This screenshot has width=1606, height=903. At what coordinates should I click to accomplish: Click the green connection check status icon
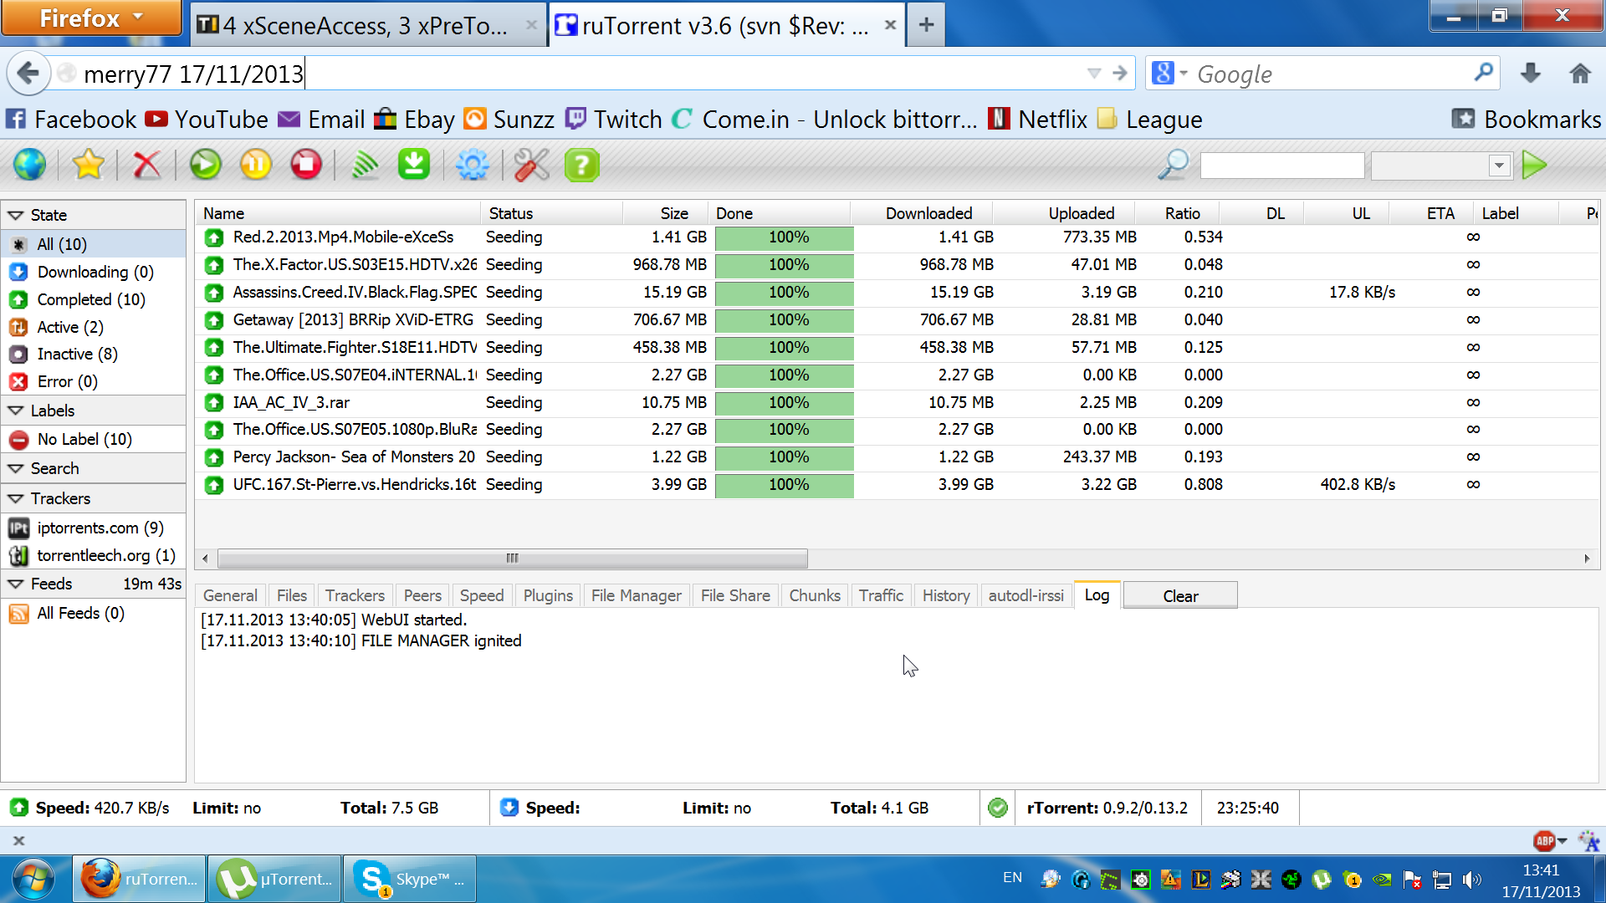tap(997, 808)
